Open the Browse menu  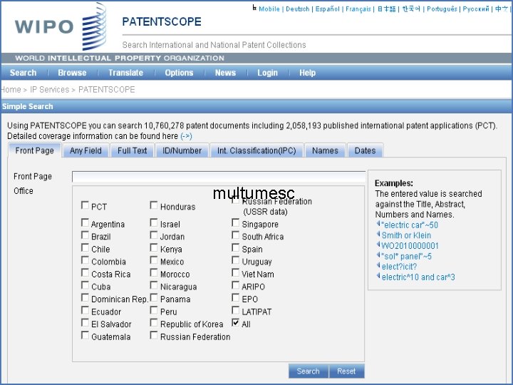[x=72, y=73]
